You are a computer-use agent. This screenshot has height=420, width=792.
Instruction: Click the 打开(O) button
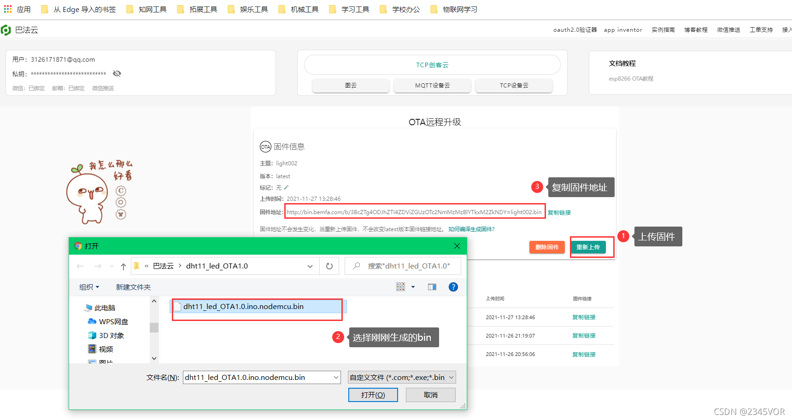click(x=373, y=395)
